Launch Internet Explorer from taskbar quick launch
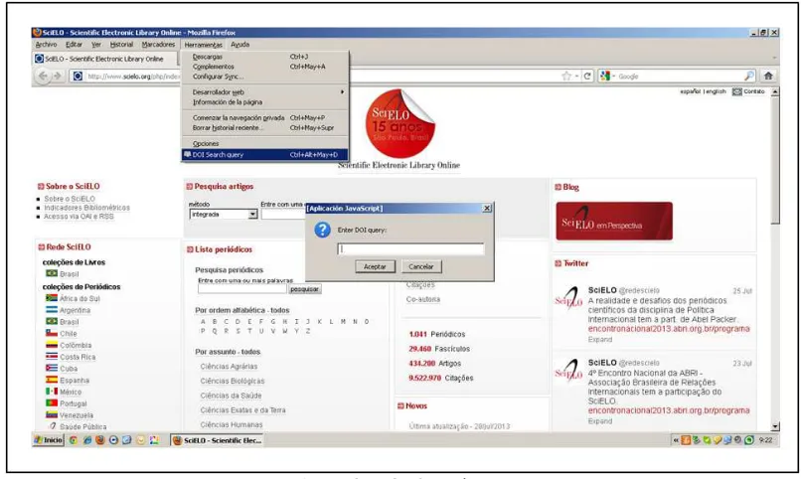Image resolution: width=801 pixels, height=479 pixels. (86, 440)
